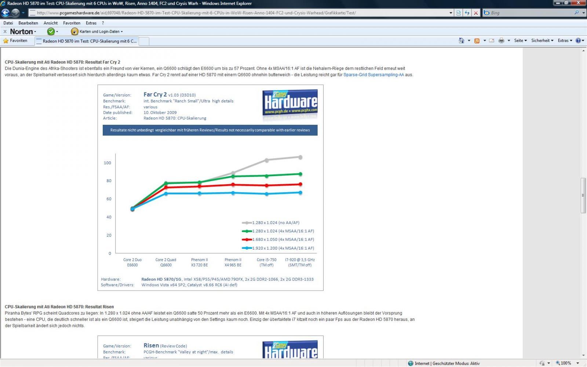This screenshot has height=367, width=587.
Task: Click the orange RSS feeds icon
Action: 477,41
